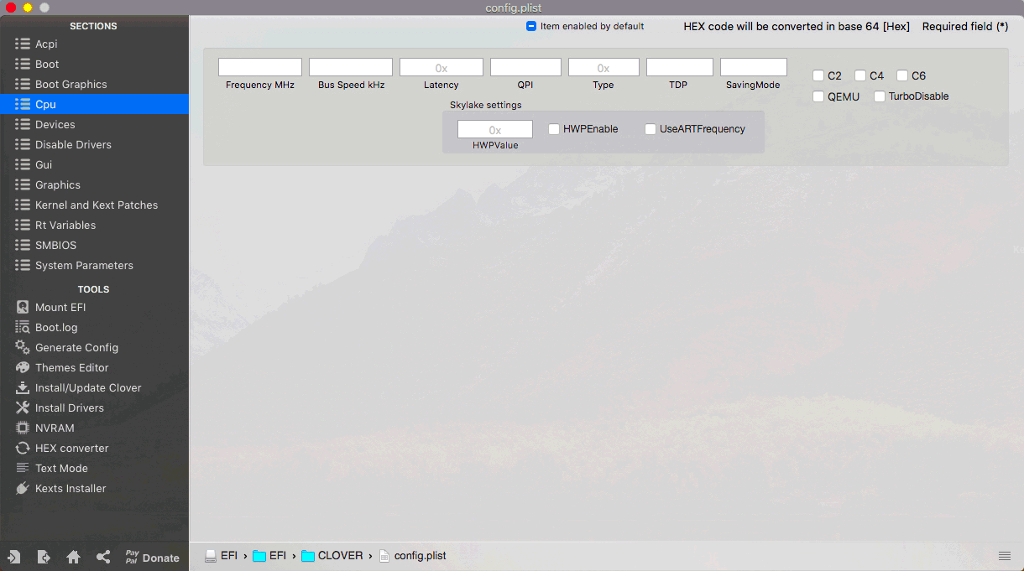This screenshot has height=571, width=1024.
Task: Click the share icon in the bottom toolbar
Action: pyautogui.click(x=102, y=556)
